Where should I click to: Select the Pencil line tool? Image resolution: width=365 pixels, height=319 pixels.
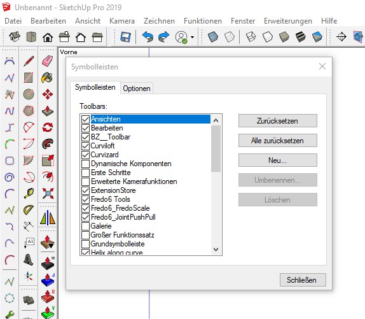29,61
